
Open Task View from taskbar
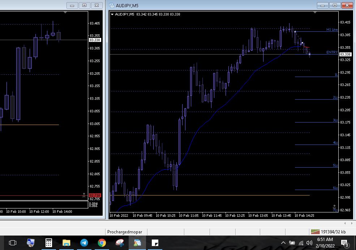[x=13, y=243]
